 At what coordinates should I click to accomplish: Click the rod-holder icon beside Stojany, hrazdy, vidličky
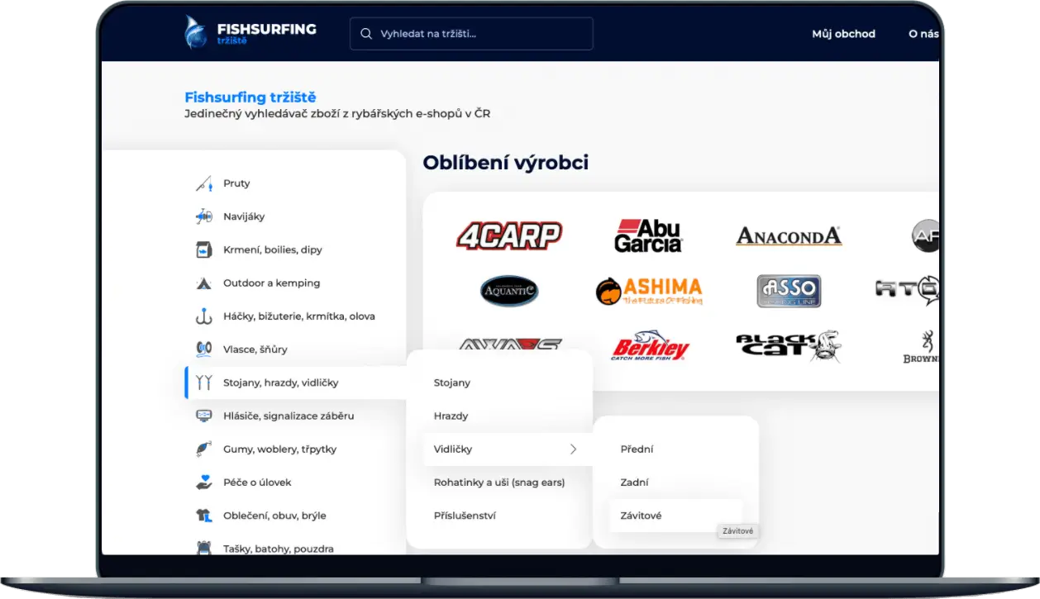[x=203, y=382]
